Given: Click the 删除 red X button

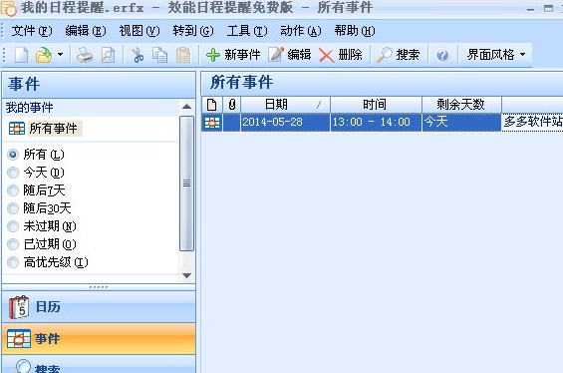Looking at the screenshot, I should tap(341, 55).
